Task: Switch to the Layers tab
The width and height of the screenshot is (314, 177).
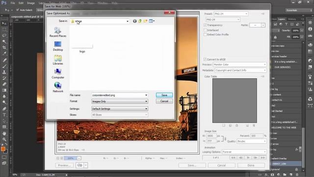Action: coord(281,19)
